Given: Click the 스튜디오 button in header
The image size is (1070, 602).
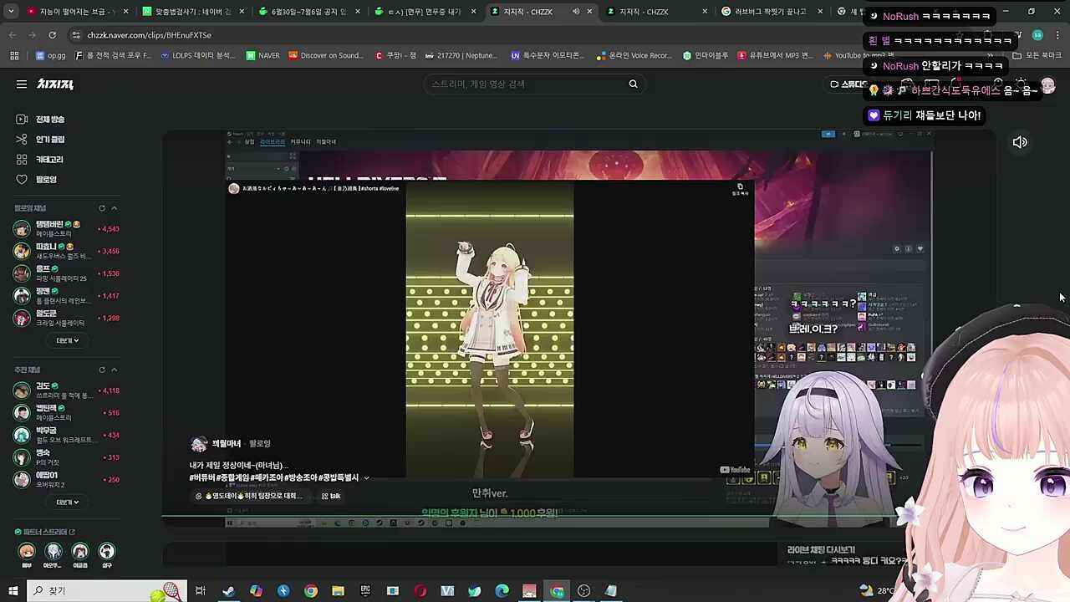Looking at the screenshot, I should 848,84.
